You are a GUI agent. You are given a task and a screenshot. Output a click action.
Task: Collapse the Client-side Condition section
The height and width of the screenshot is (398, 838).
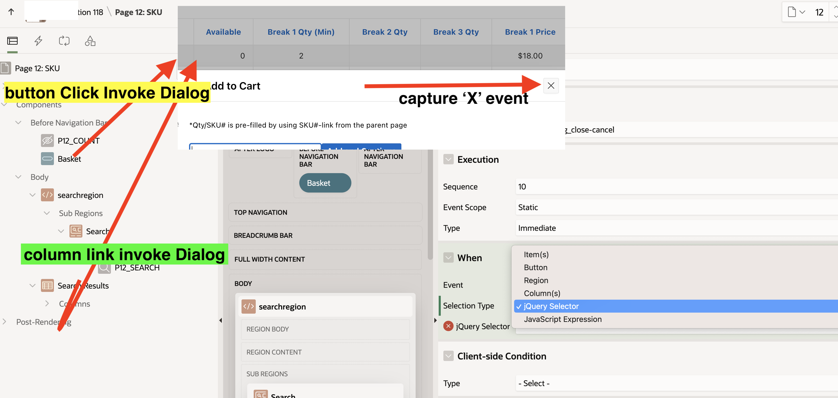(448, 356)
